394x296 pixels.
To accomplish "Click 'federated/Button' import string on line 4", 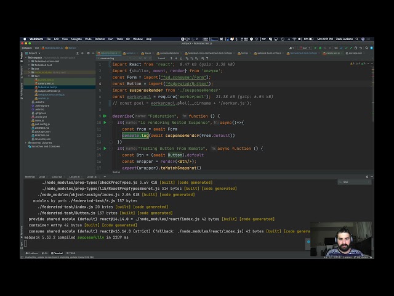I will (187, 84).
